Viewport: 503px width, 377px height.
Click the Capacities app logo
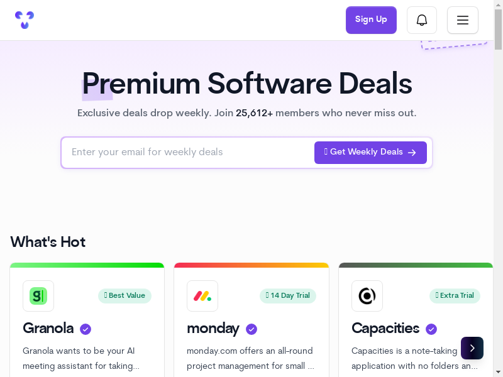pyautogui.click(x=367, y=296)
